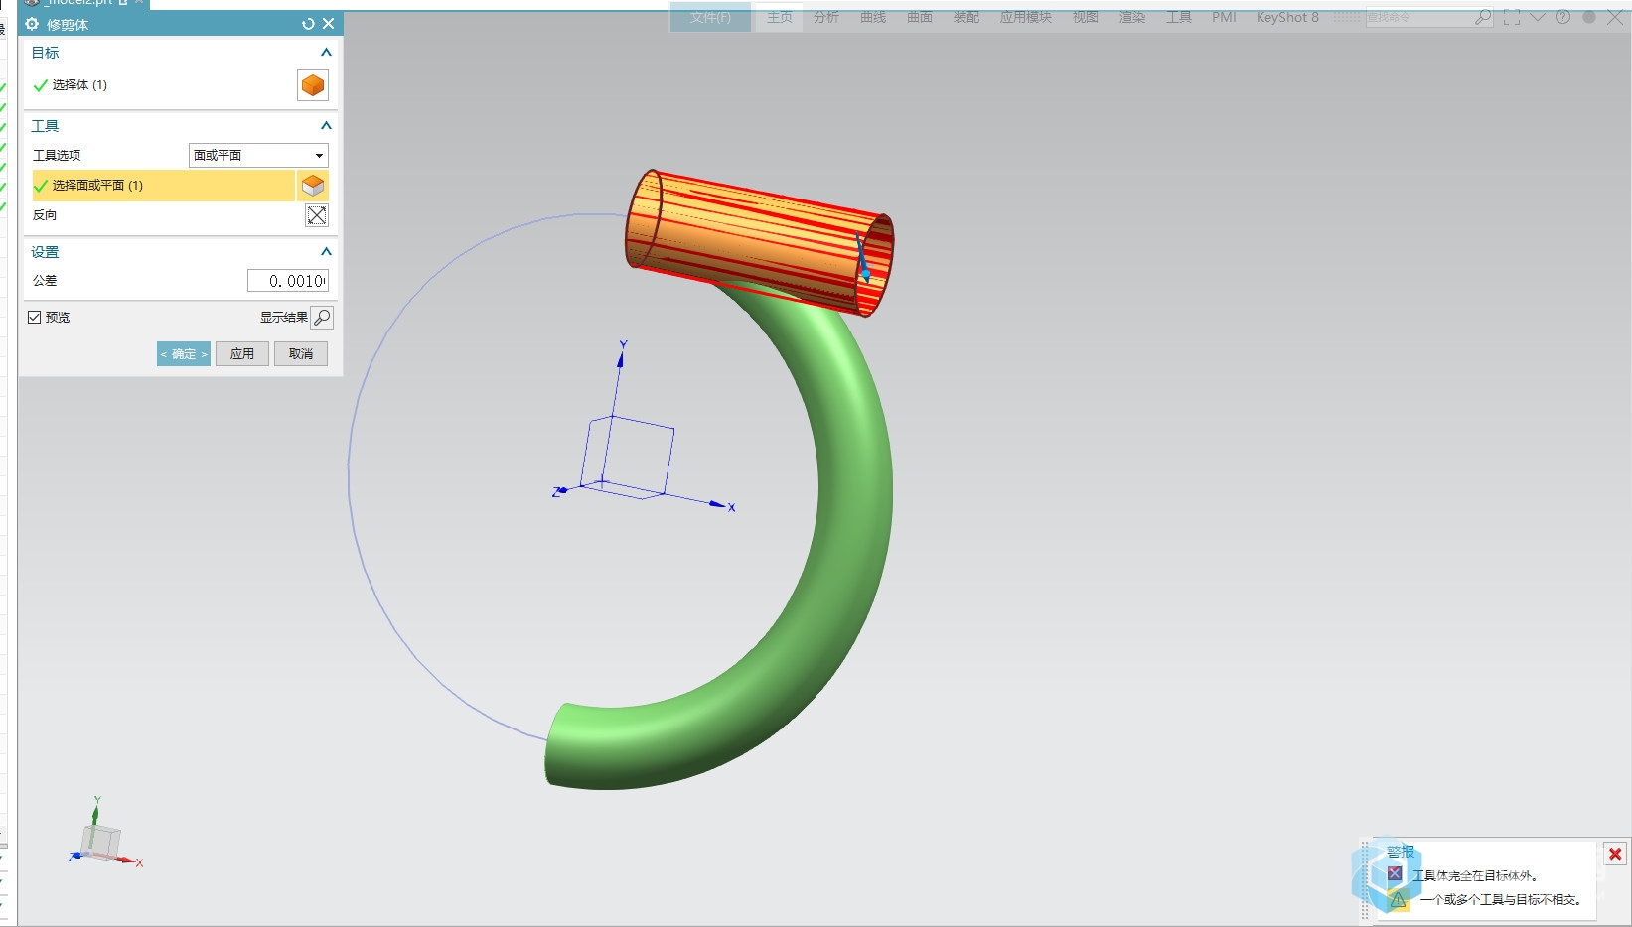Click the 公差 tolerance input field
Image resolution: width=1632 pixels, height=927 pixels.
click(x=288, y=281)
